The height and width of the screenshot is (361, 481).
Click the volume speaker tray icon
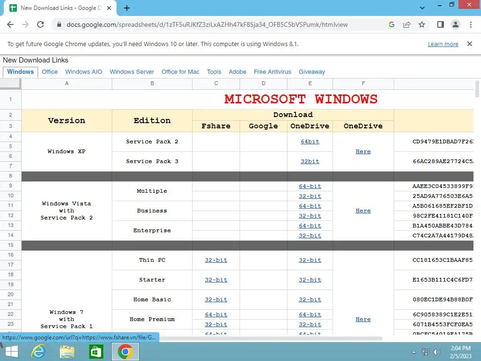tap(436, 352)
